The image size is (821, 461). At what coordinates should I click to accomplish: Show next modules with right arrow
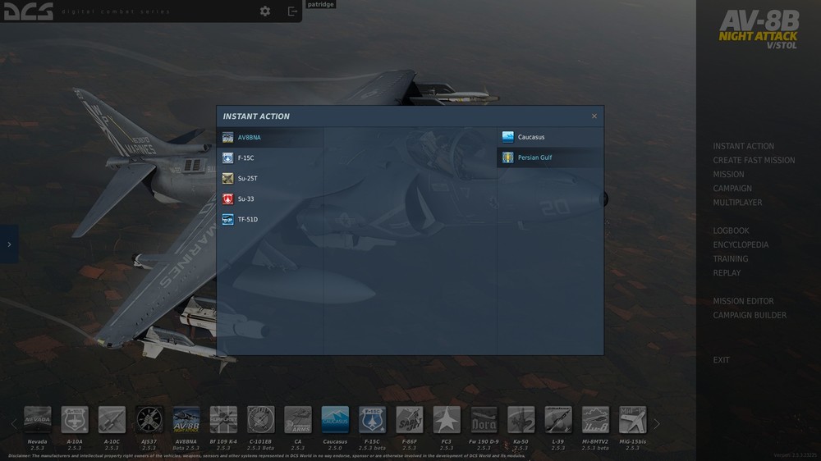click(x=657, y=424)
